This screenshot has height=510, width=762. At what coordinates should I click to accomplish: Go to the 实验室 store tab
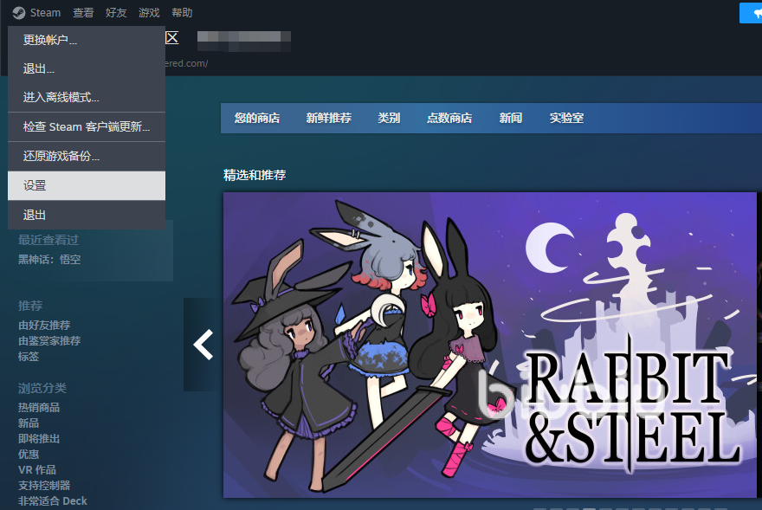[566, 119]
